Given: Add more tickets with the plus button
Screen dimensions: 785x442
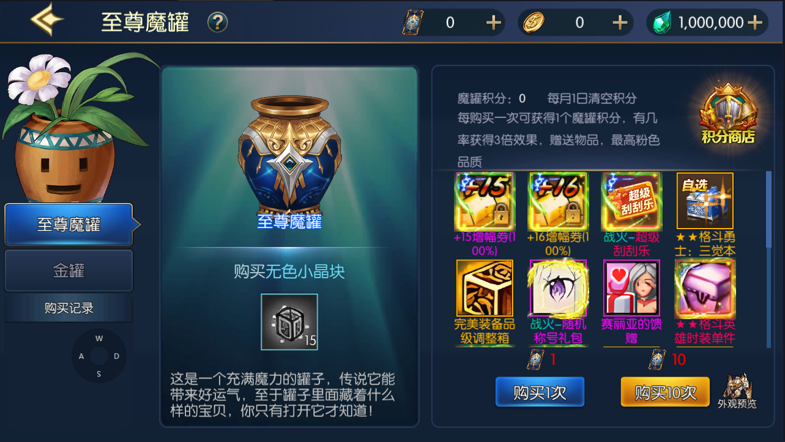Looking at the screenshot, I should 493,23.
